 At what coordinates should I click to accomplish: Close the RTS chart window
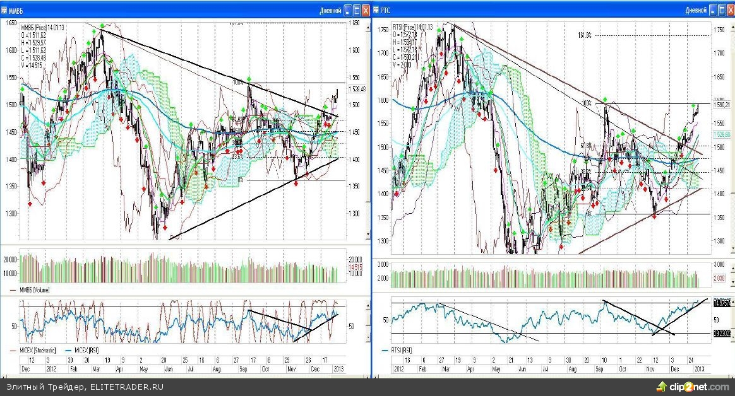tap(730, 10)
